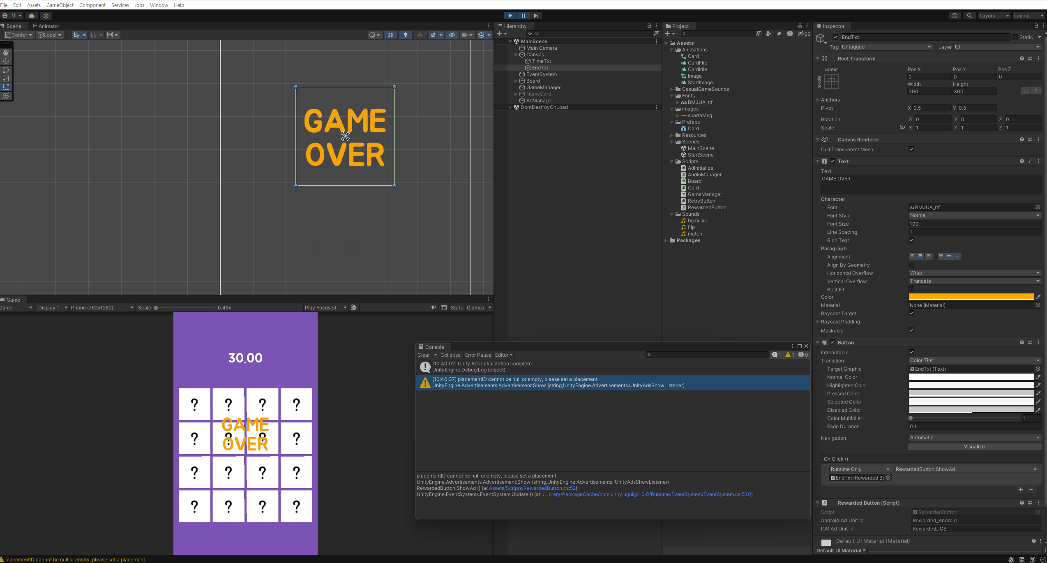This screenshot has height=563, width=1047.
Task: Open the Window menu
Action: pyautogui.click(x=159, y=5)
